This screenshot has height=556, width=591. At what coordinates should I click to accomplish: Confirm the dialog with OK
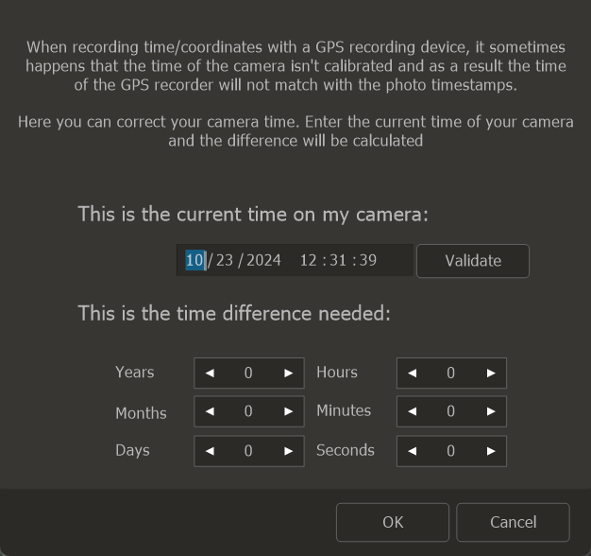pyautogui.click(x=393, y=522)
